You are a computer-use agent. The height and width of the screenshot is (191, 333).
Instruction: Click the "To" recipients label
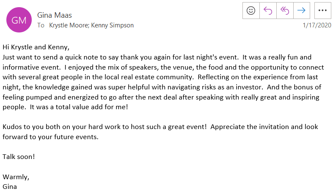pyautogui.click(x=41, y=25)
